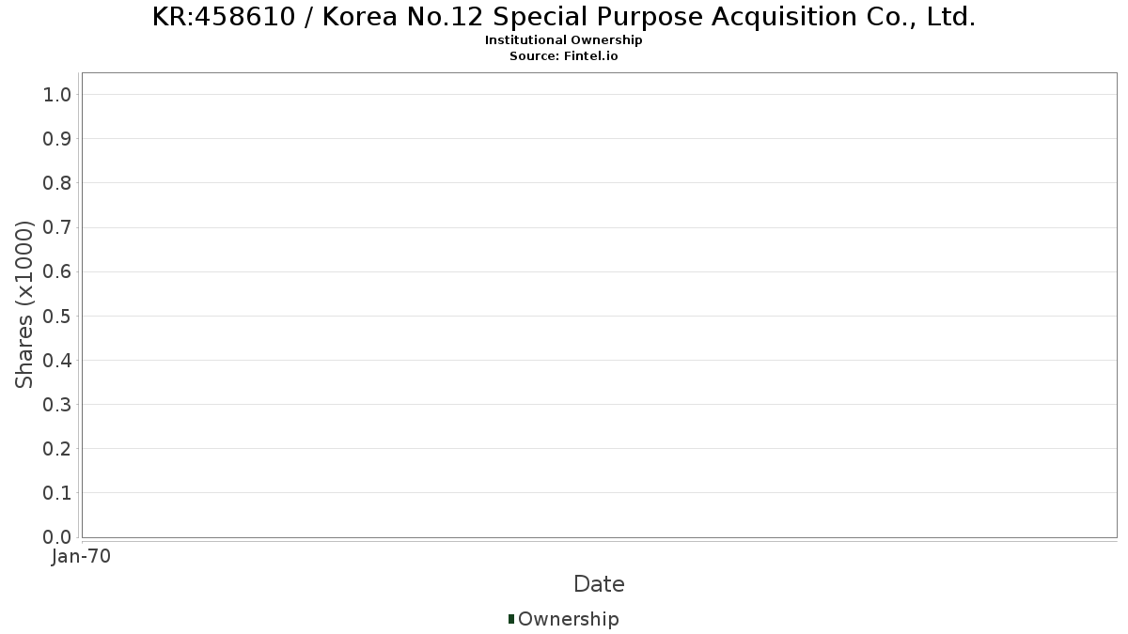
Task: Click the green Ownership legend swatch
Action: 511,619
